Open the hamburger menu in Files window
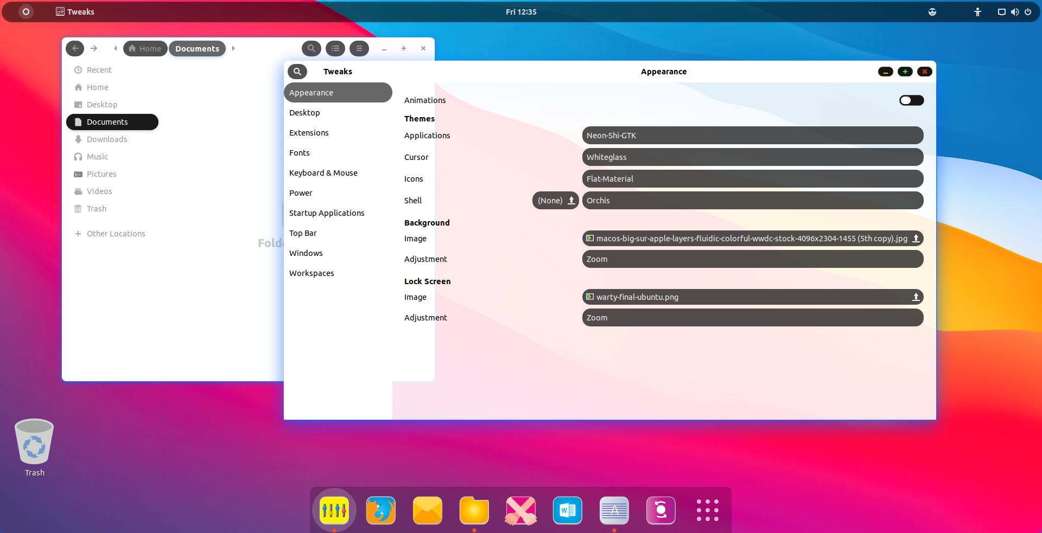The image size is (1042, 533). click(359, 48)
